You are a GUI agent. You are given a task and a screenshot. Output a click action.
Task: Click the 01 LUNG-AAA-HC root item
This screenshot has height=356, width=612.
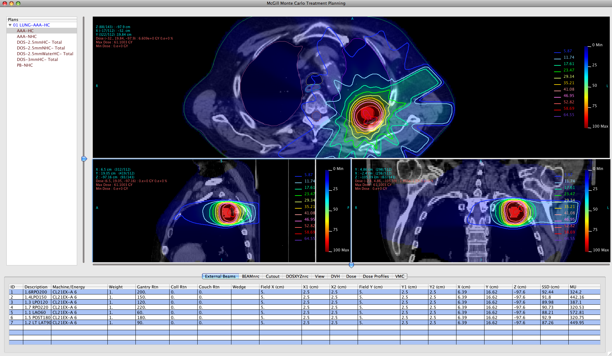[32, 25]
